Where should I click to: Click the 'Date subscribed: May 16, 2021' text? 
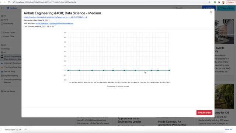coord(37,20)
